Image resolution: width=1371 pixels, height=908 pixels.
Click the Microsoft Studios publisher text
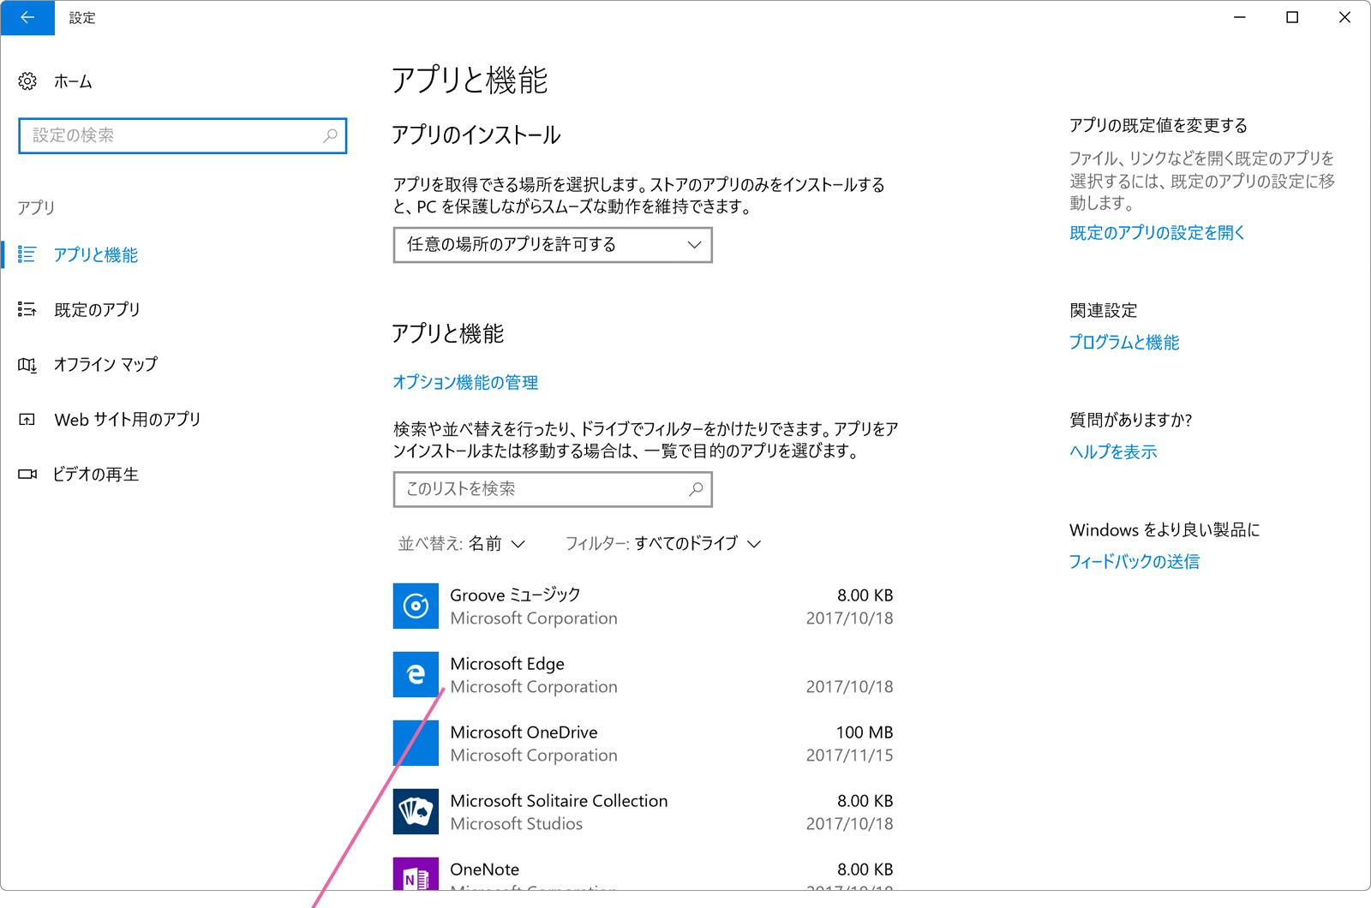coord(516,824)
